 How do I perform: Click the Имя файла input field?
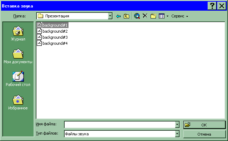120,125
